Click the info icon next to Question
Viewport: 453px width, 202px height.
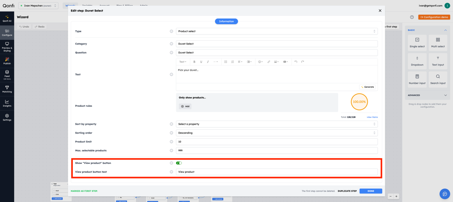[x=171, y=53]
